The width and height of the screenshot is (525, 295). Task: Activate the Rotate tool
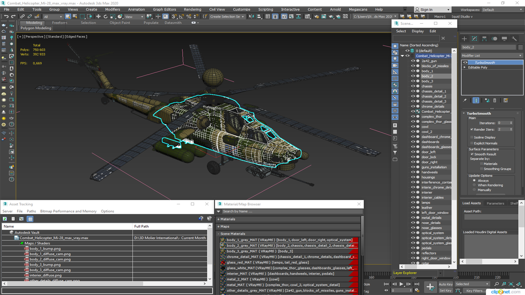(106, 17)
